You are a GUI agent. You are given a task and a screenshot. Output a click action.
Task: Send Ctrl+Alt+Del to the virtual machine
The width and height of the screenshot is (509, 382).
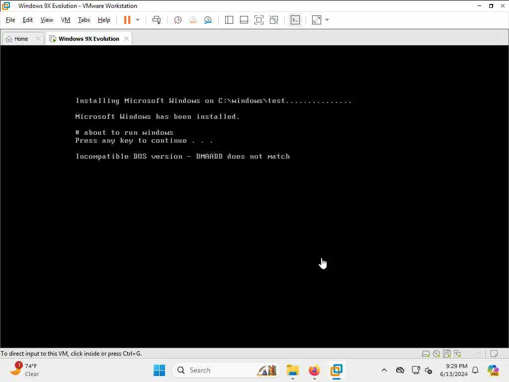pyautogui.click(x=157, y=20)
